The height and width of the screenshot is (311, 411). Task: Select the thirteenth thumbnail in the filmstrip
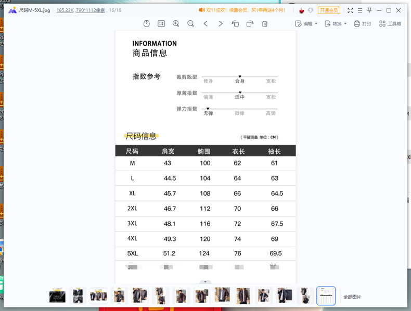[x=304, y=296]
